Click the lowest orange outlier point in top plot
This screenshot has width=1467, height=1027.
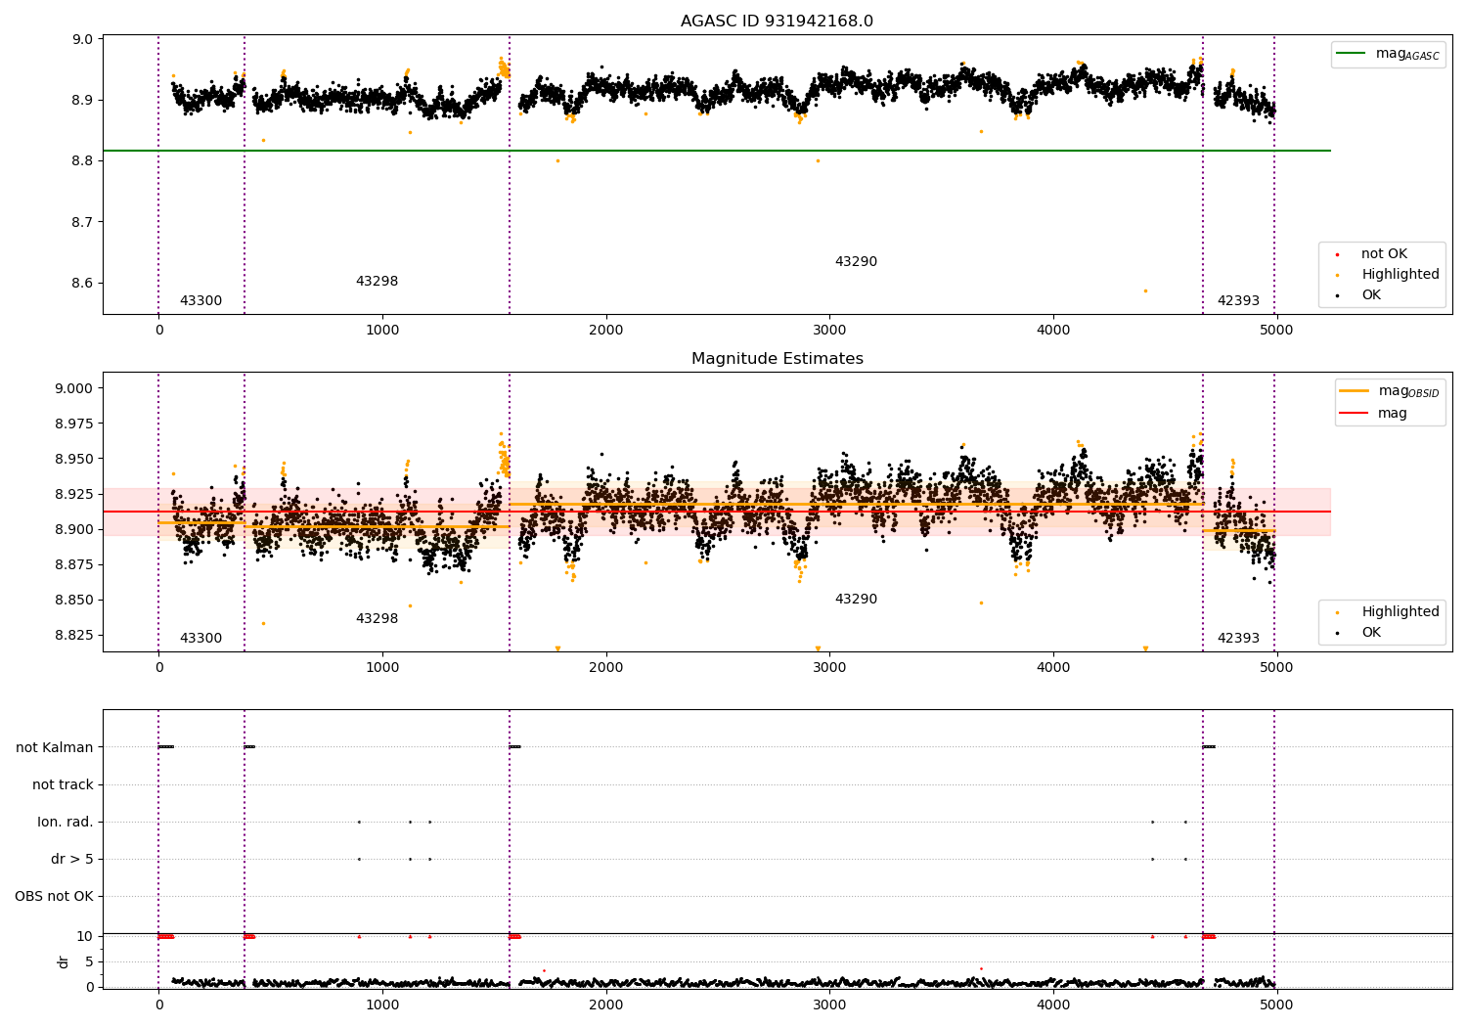(x=1145, y=290)
